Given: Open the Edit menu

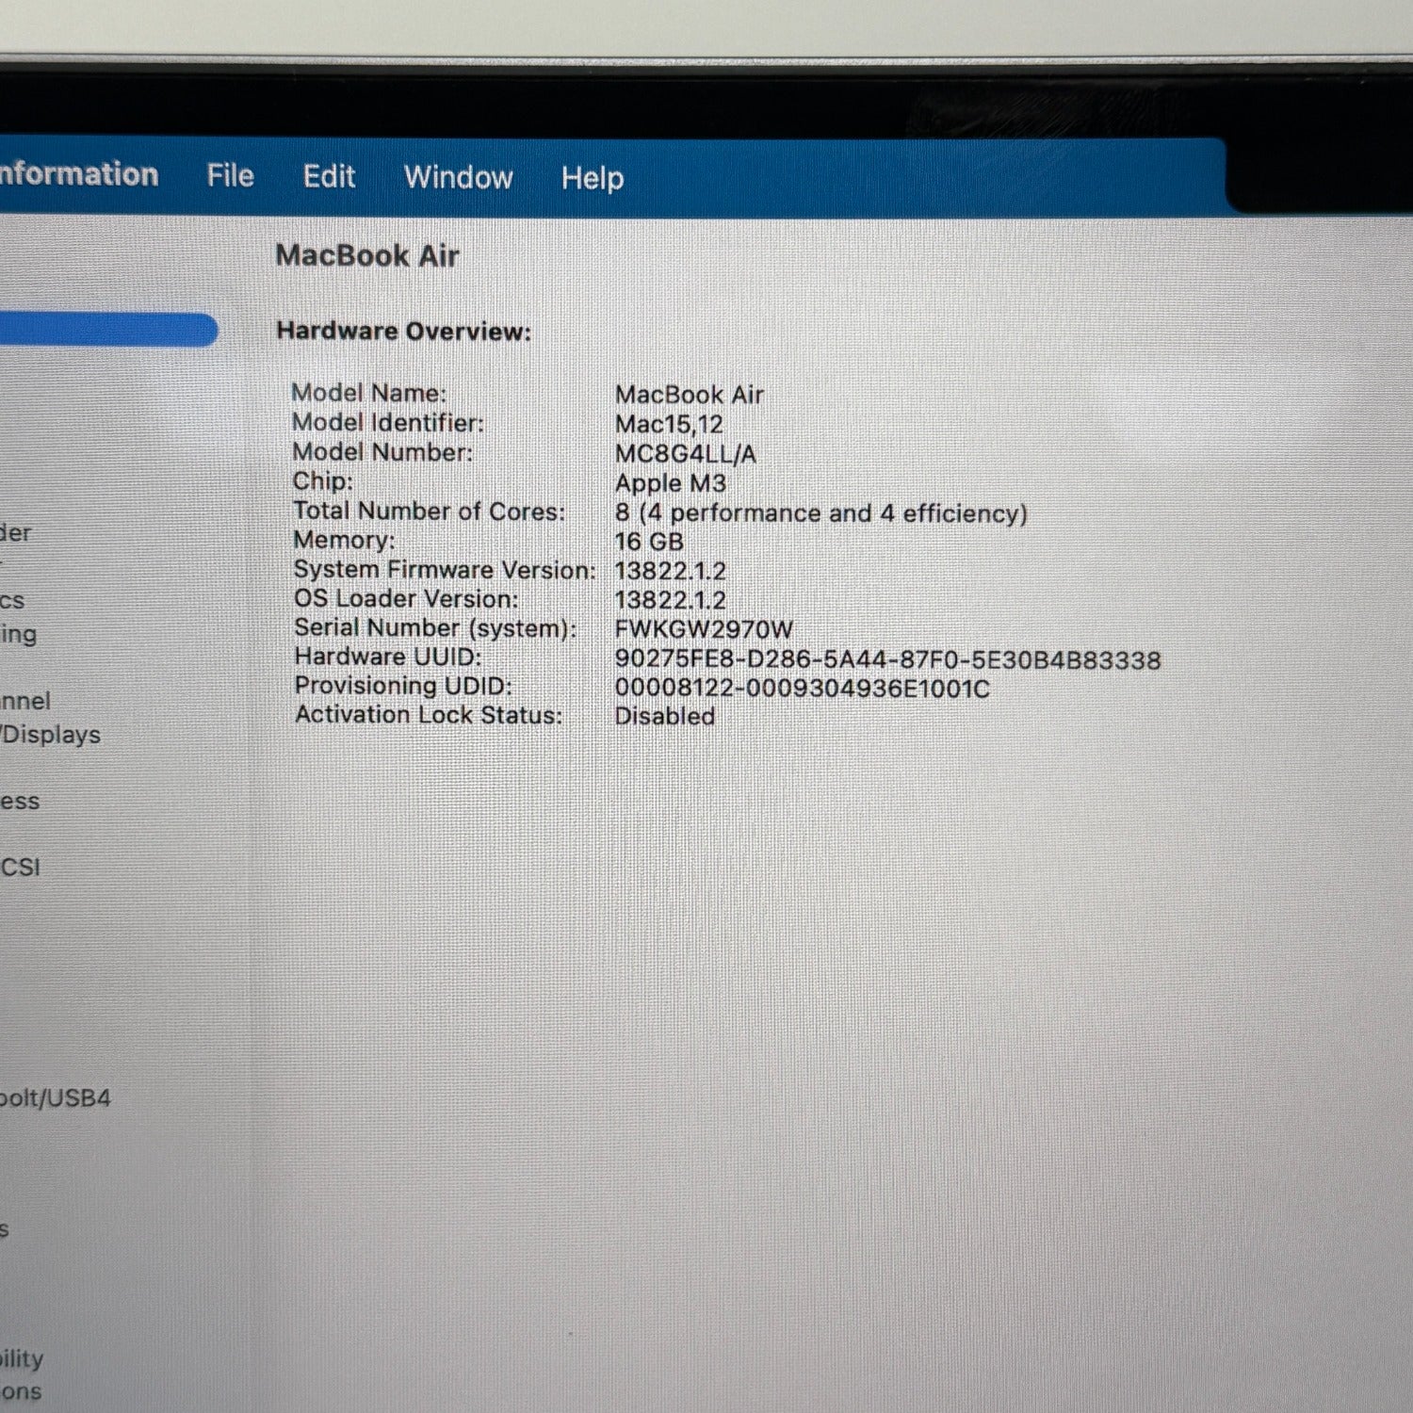Looking at the screenshot, I should pyautogui.click(x=329, y=177).
